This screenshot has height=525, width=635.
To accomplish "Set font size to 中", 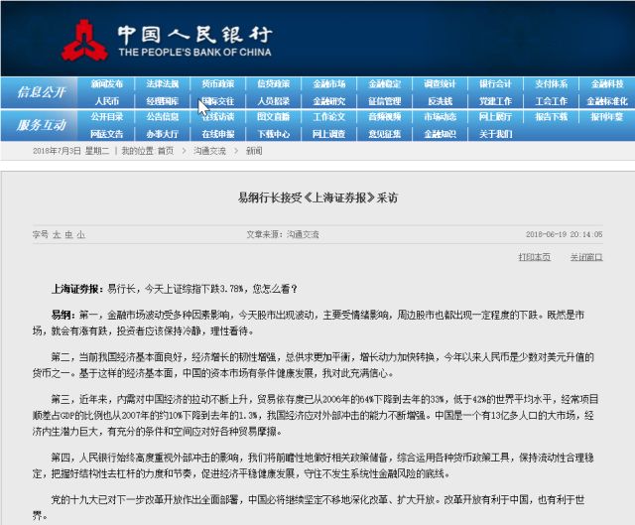I will 68,234.
